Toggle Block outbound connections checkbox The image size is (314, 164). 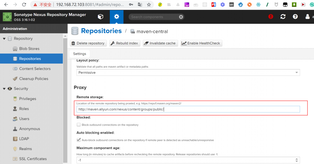coord(79,125)
